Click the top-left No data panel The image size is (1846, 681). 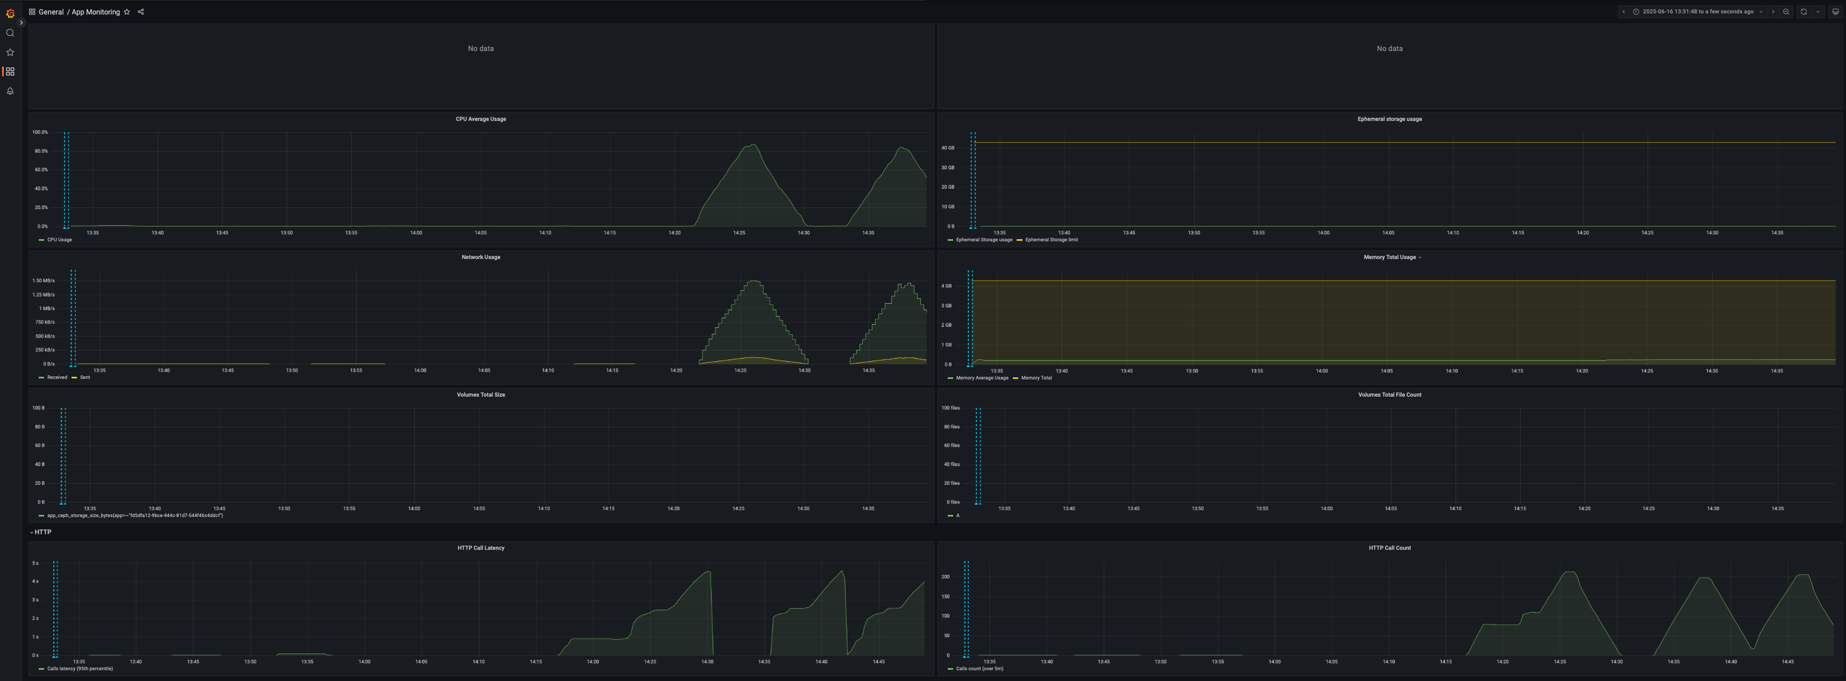click(x=481, y=66)
